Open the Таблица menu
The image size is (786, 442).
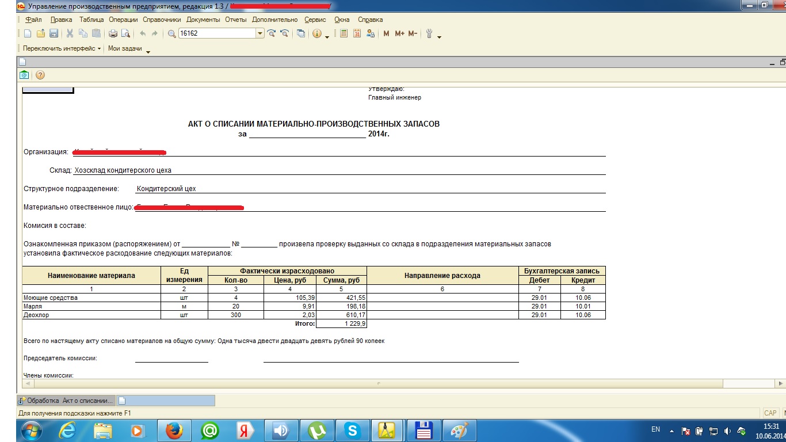click(91, 20)
